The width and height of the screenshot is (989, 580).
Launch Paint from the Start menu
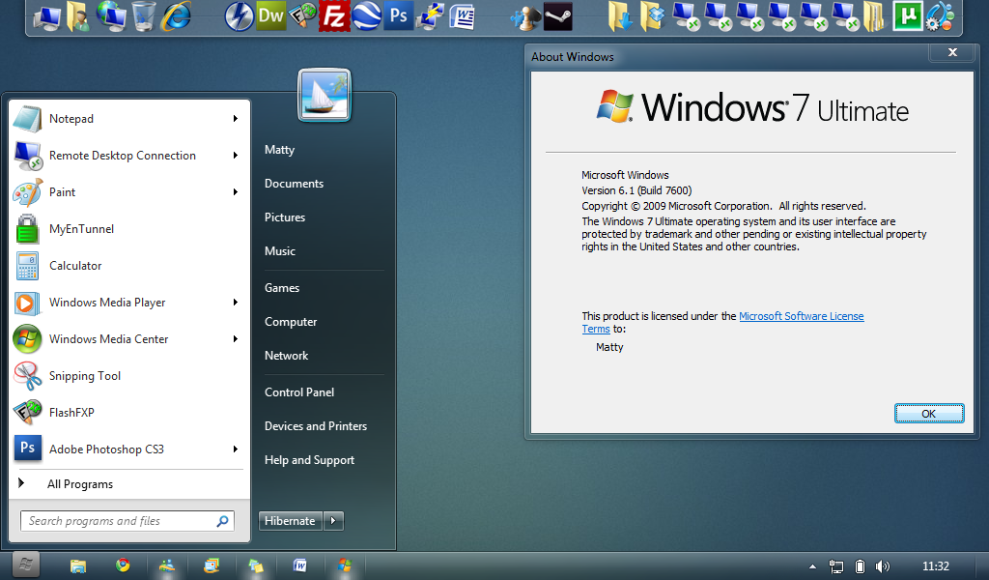tap(129, 191)
